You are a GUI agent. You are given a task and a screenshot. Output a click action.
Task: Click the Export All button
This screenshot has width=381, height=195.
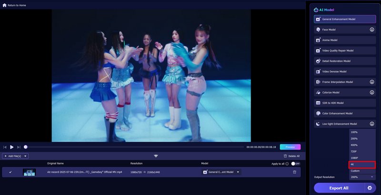pos(339,188)
